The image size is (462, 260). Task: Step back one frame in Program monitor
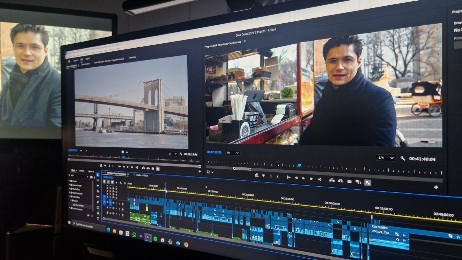[x=296, y=178]
